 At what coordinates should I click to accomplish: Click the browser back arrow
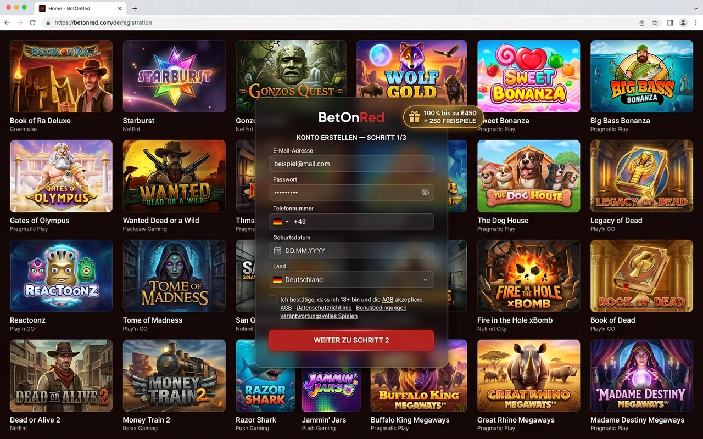pyautogui.click(x=7, y=22)
